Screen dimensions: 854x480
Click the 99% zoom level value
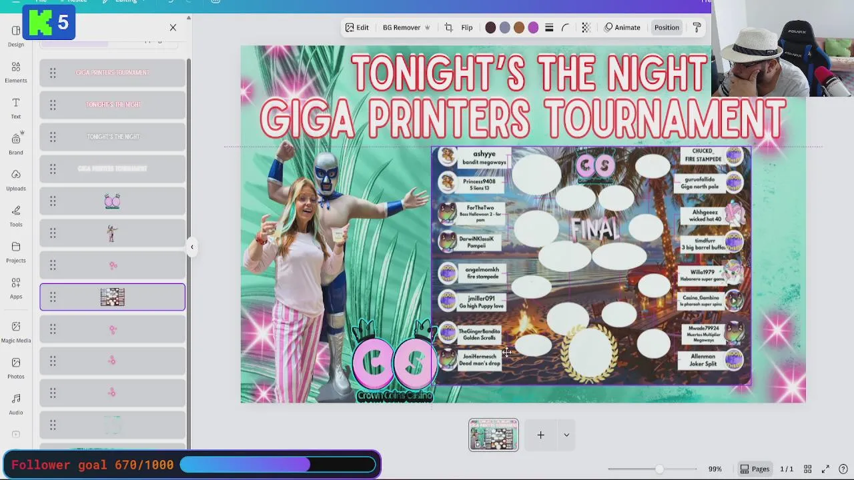tap(715, 469)
